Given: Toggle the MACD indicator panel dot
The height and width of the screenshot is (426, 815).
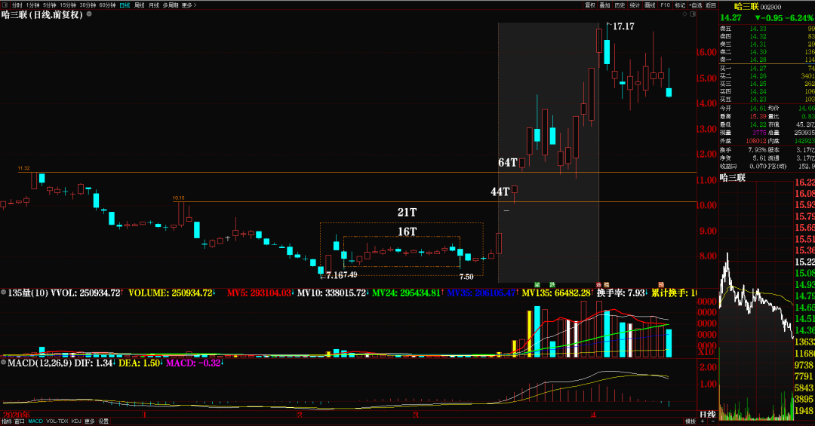Looking at the screenshot, I should tap(4, 362).
